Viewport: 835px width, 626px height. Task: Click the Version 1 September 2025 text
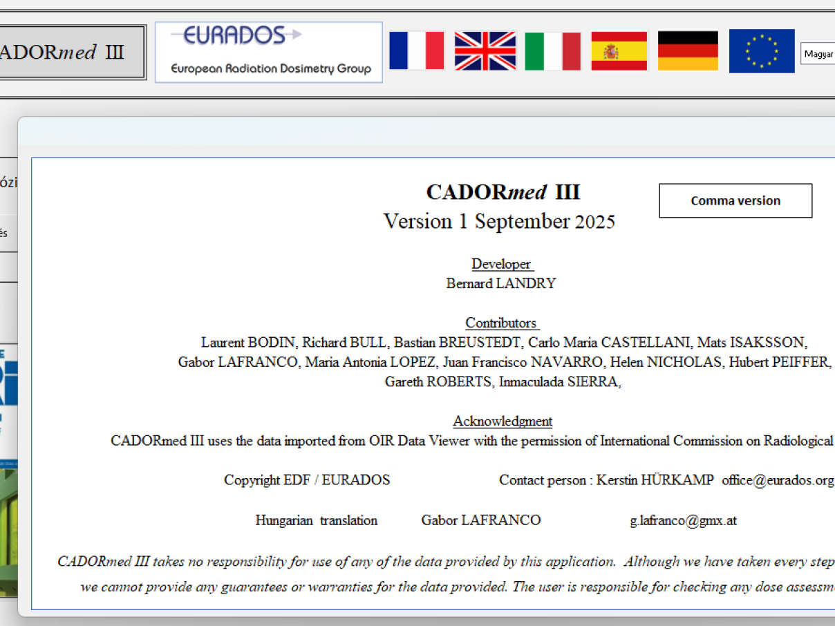point(499,221)
